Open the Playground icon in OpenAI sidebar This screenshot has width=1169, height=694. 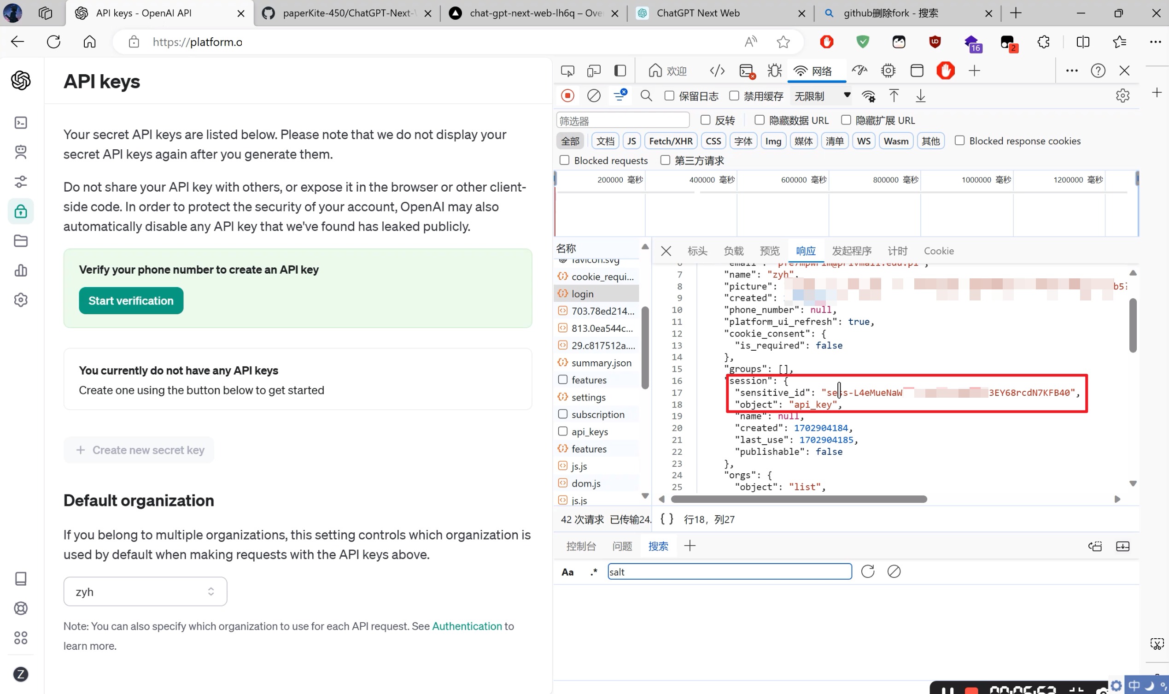coord(21,123)
